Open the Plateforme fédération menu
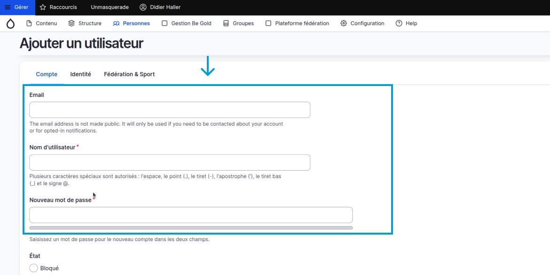The image size is (550, 275). click(x=297, y=24)
